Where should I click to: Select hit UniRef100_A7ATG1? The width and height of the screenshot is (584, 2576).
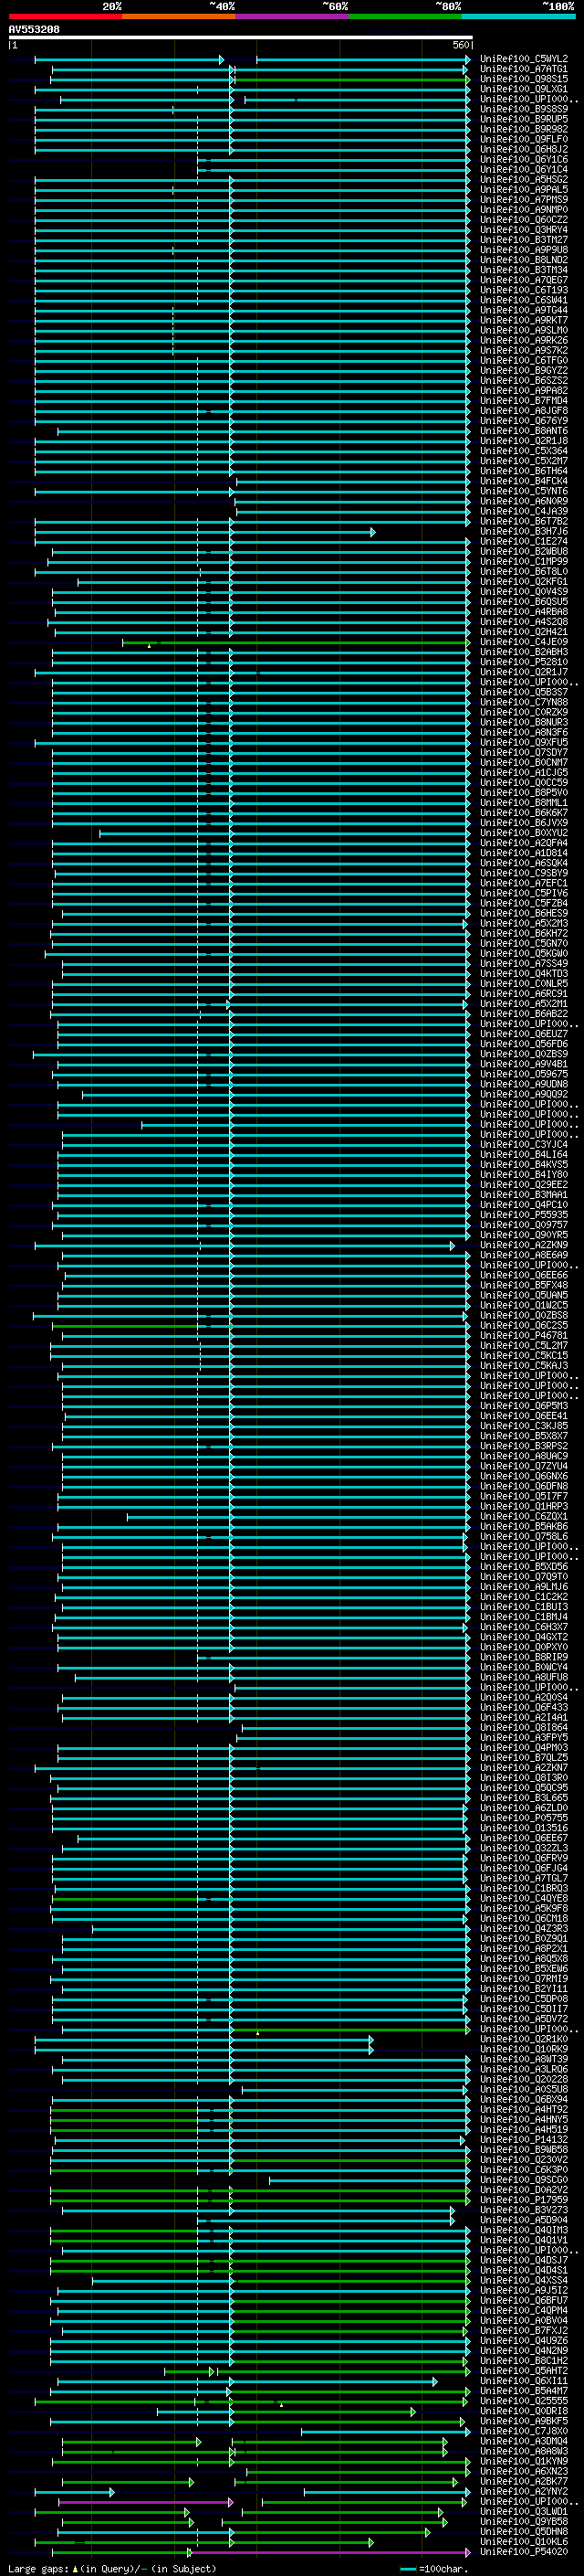[x=524, y=69]
